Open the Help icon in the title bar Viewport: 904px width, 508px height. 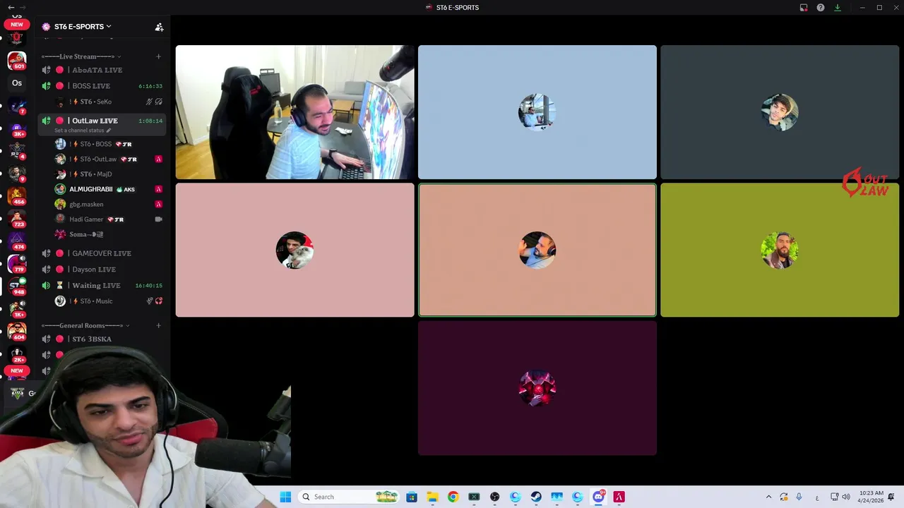click(821, 8)
